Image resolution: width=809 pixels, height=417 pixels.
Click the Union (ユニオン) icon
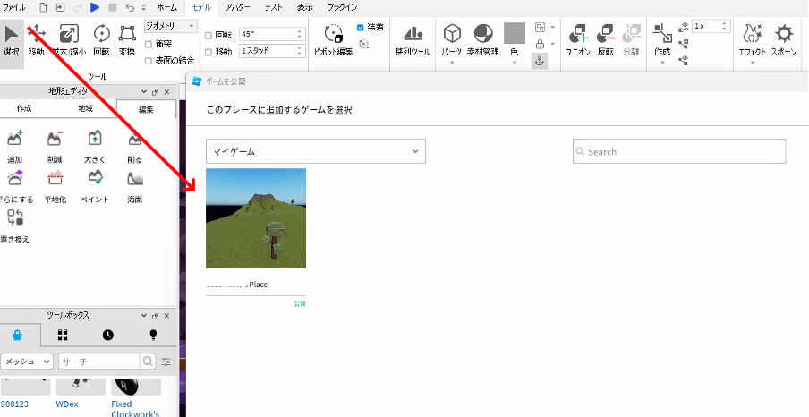coord(578,38)
